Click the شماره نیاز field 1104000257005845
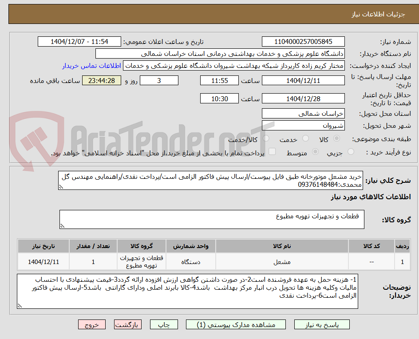Viewport: 419px width, 339px height. [303, 42]
